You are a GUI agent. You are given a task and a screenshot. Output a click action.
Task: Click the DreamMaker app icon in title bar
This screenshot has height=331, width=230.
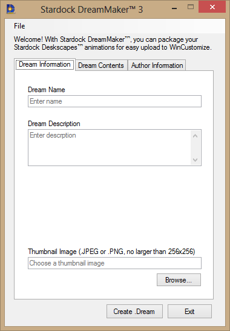[11, 9]
